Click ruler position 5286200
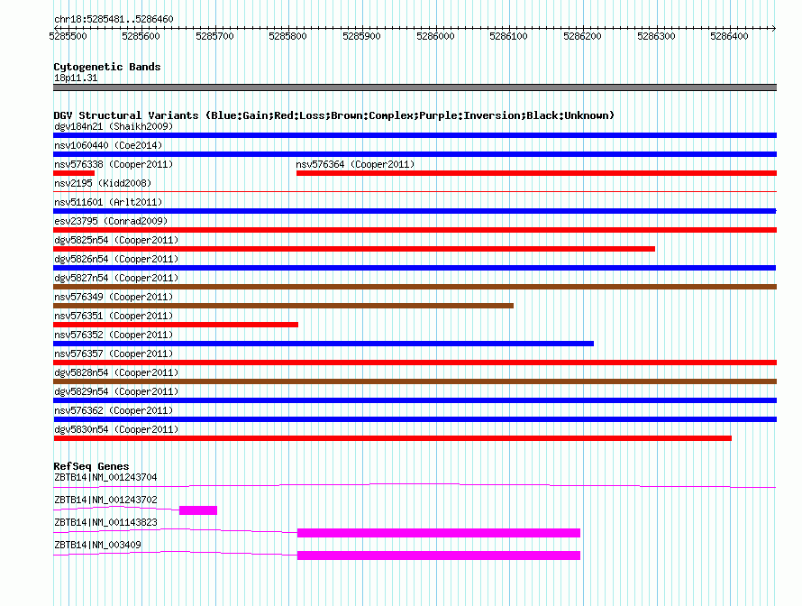This screenshot has width=802, height=606. tap(582, 36)
